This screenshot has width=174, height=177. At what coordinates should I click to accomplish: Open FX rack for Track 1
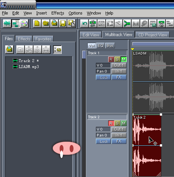[x=119, y=77]
